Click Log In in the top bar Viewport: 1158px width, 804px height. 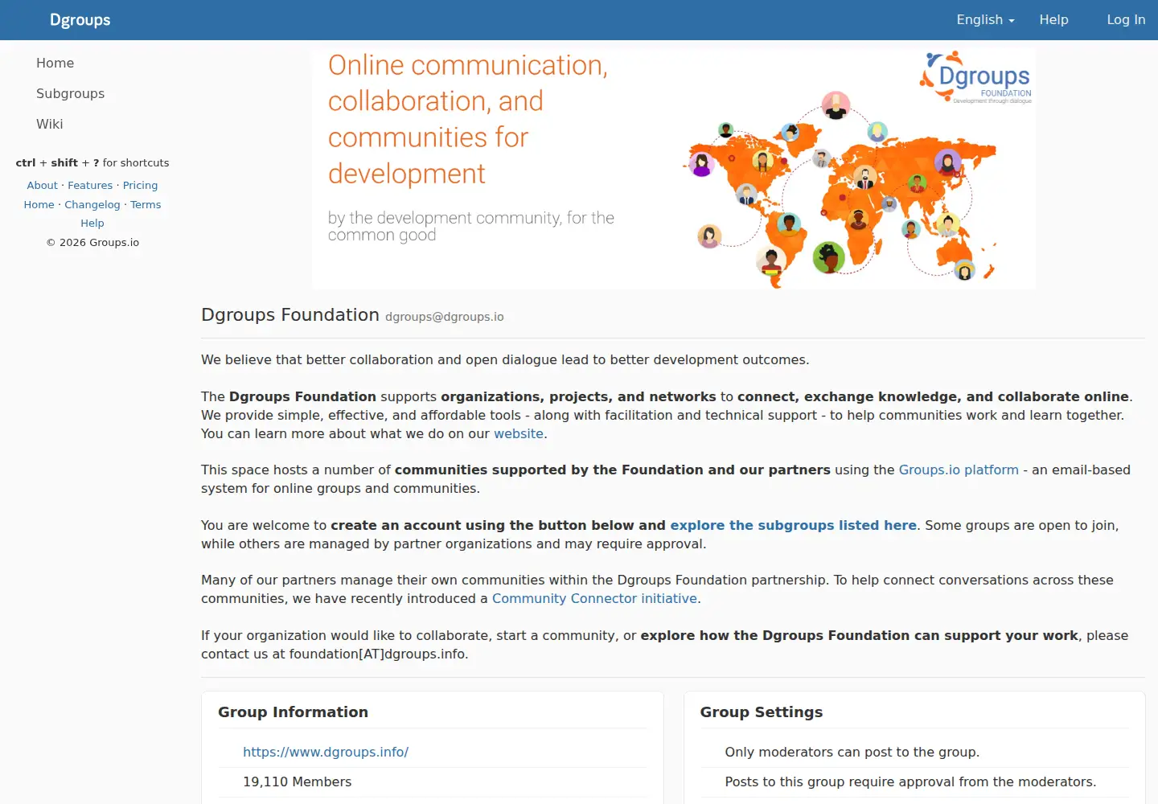[1126, 20]
